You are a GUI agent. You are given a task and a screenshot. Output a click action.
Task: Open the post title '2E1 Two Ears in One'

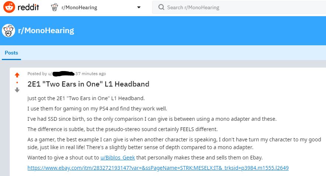(88, 84)
